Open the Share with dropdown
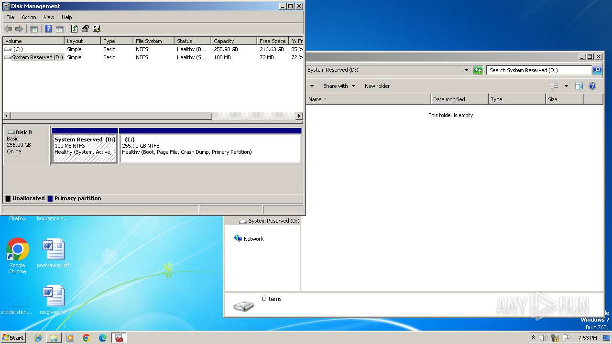Image resolution: width=612 pixels, height=344 pixels. [x=339, y=86]
